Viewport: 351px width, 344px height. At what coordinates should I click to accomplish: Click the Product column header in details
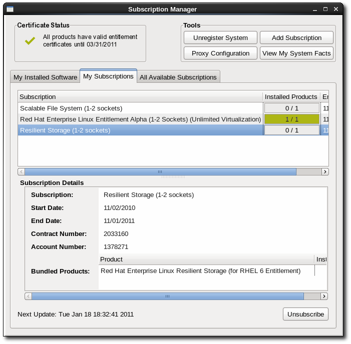[206, 259]
